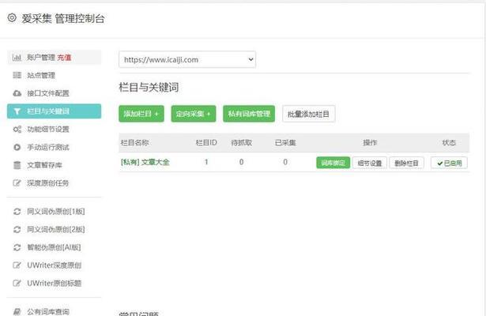The height and width of the screenshot is (316, 486).
Task: Click the green 添加栏目 + button
Action: 141,114
